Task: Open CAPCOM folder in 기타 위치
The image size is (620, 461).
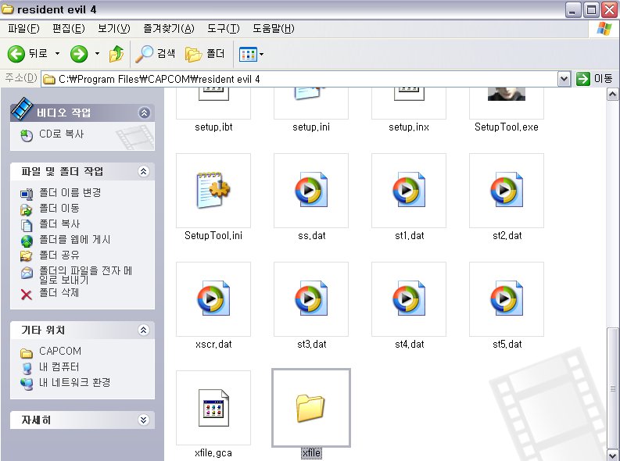Action: coord(60,351)
